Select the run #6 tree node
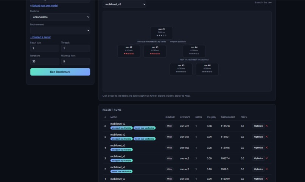305x182 pixels. 207,69
